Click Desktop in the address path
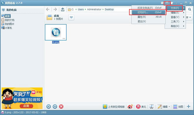Screen dimensions: 194x115 coord(109,9)
